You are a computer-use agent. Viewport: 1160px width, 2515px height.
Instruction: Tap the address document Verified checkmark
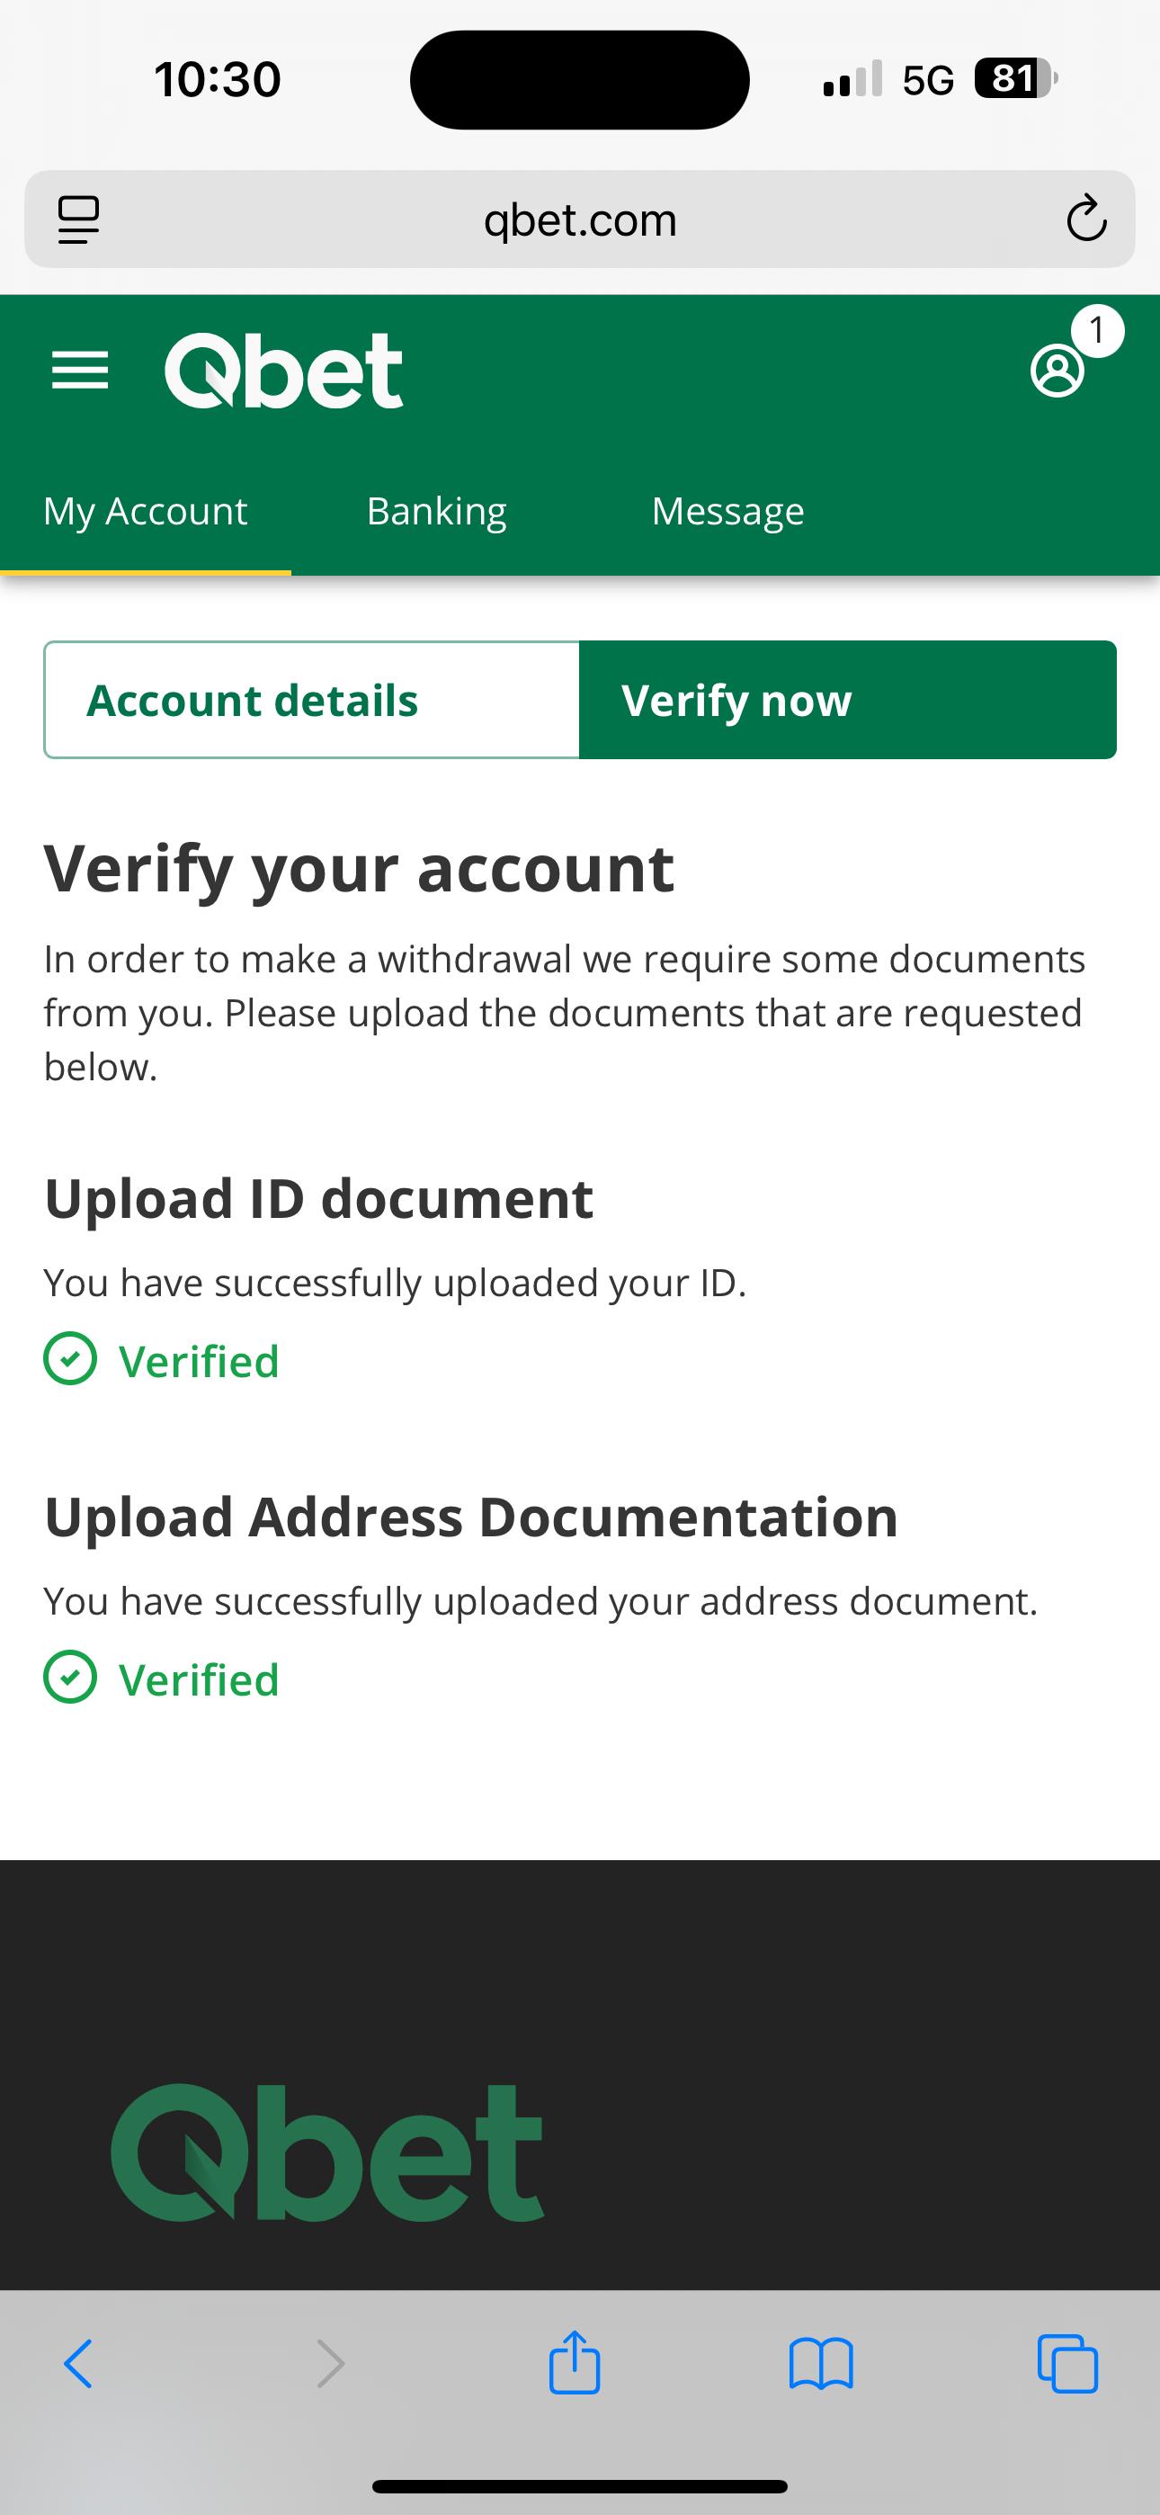(x=70, y=1678)
